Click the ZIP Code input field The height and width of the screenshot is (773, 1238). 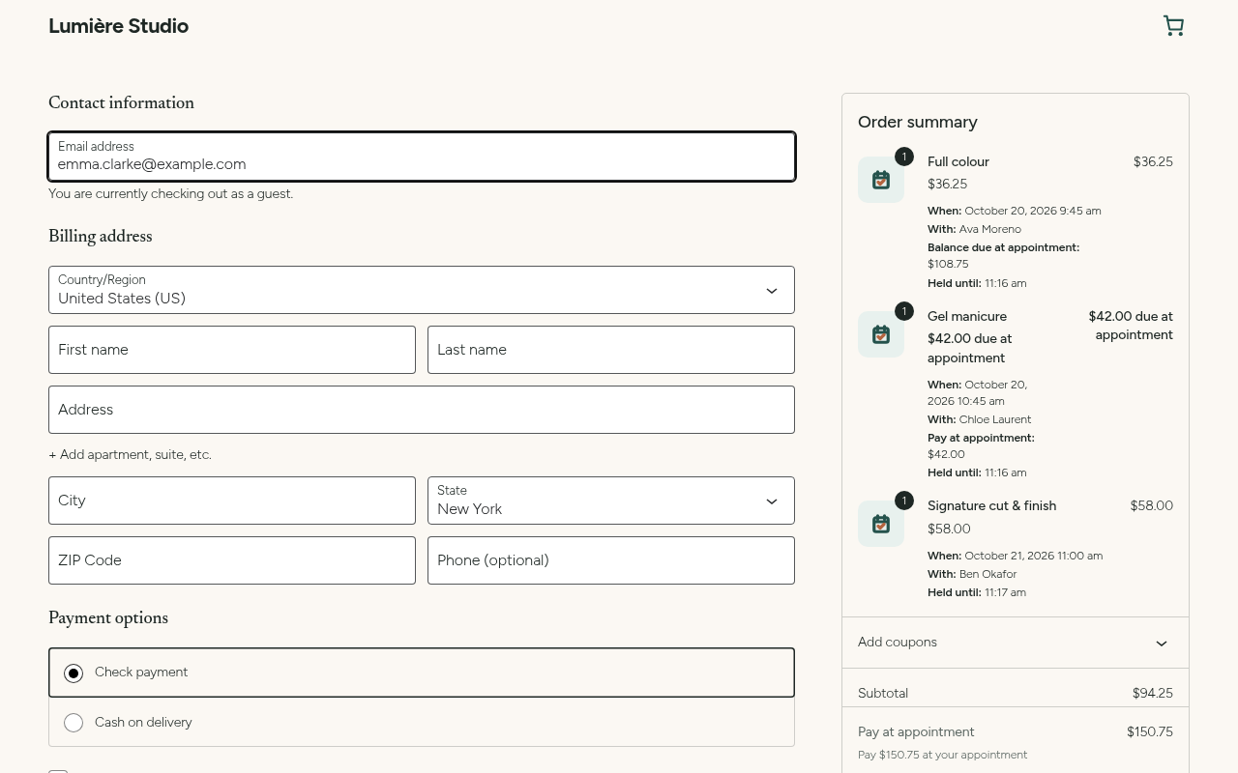pyautogui.click(x=232, y=560)
